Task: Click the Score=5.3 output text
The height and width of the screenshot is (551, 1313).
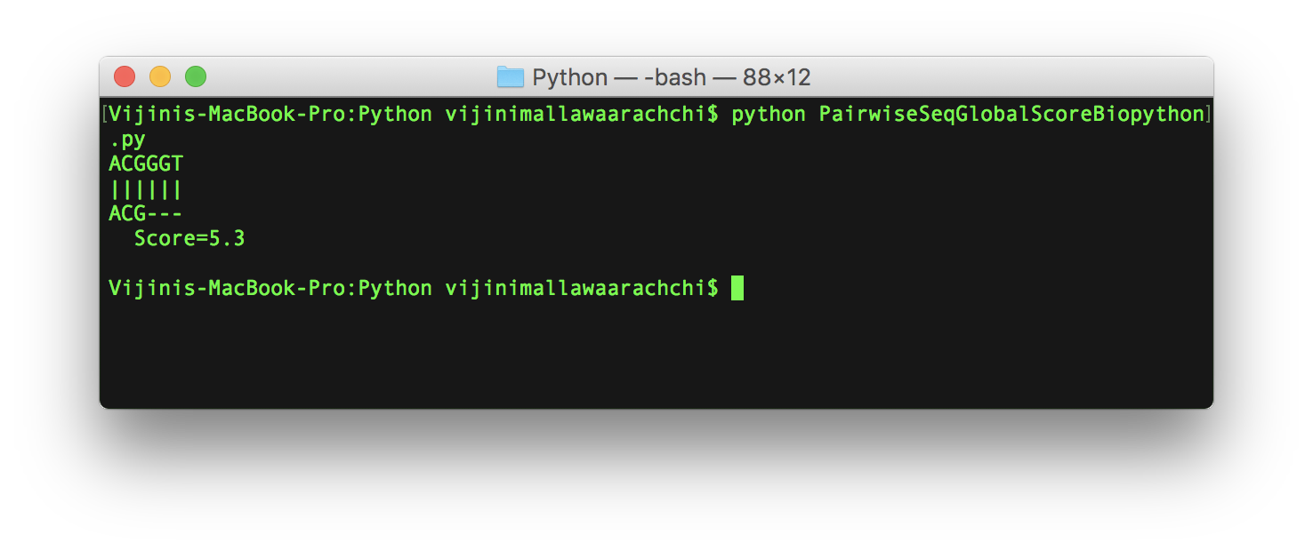Action: (x=189, y=238)
